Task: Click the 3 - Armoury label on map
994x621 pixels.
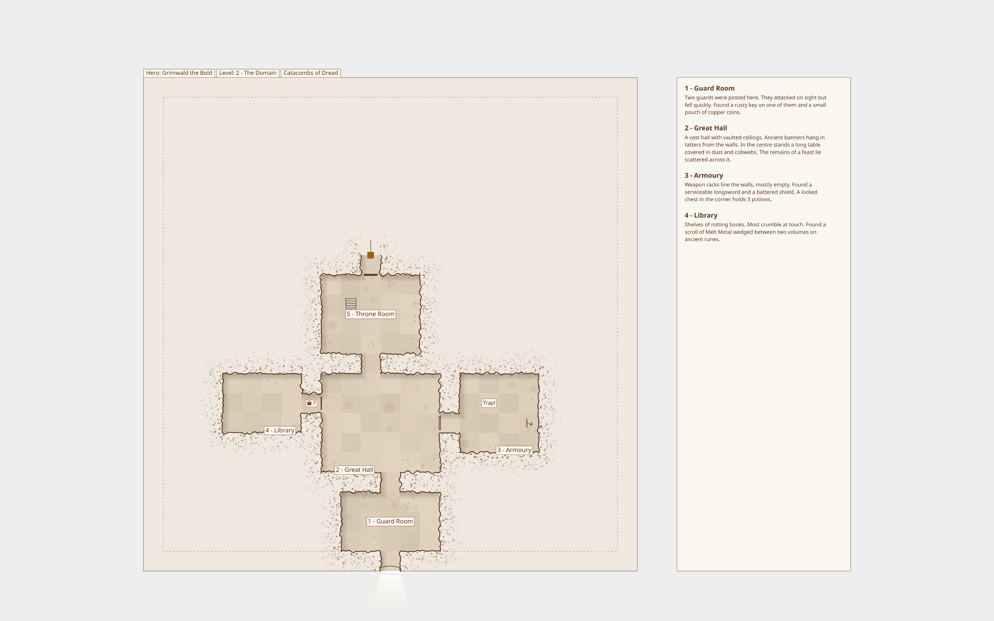Action: pos(514,450)
